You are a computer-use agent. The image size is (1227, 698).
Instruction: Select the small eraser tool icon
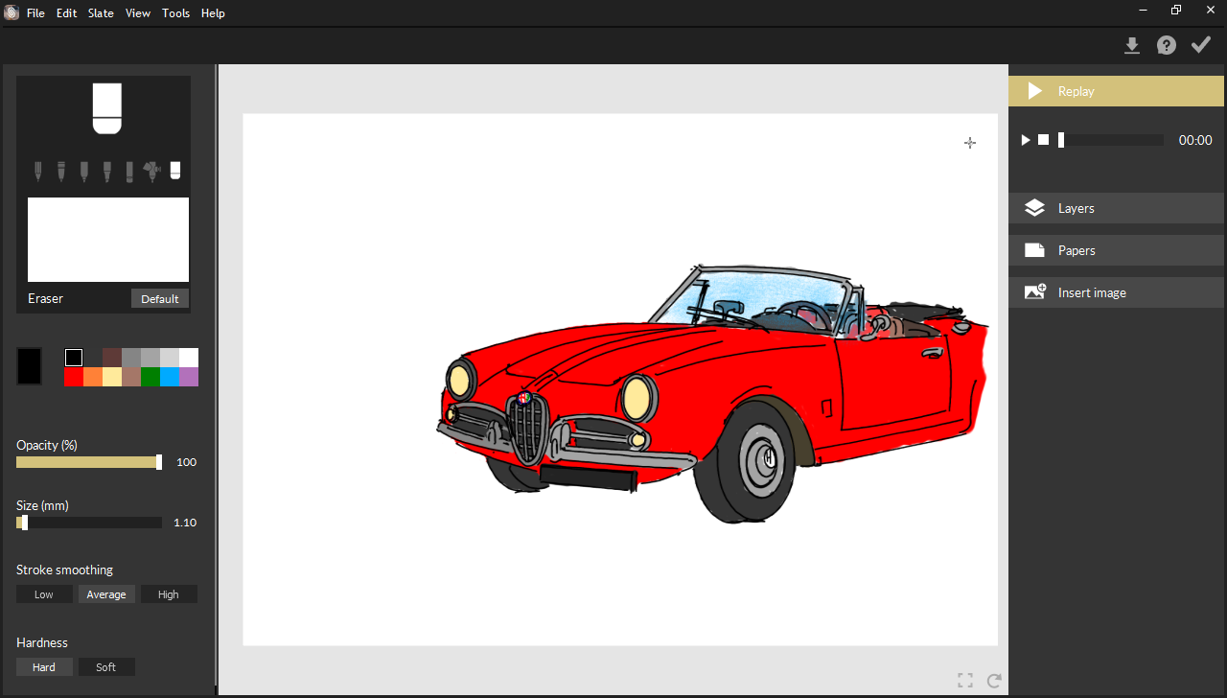(175, 171)
